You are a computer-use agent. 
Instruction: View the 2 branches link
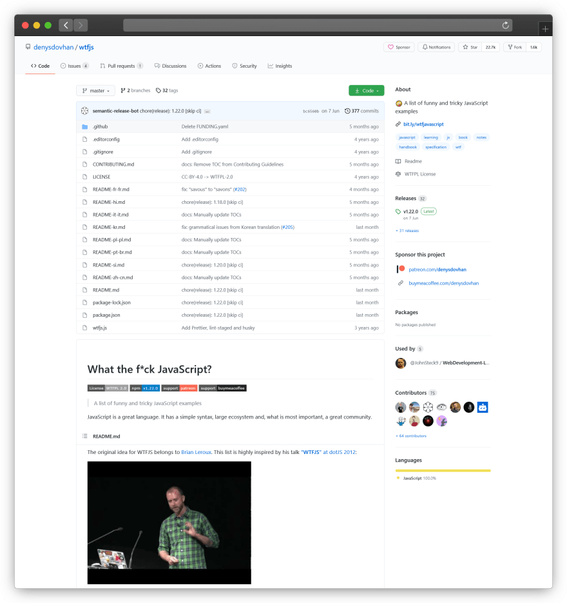[x=135, y=90]
